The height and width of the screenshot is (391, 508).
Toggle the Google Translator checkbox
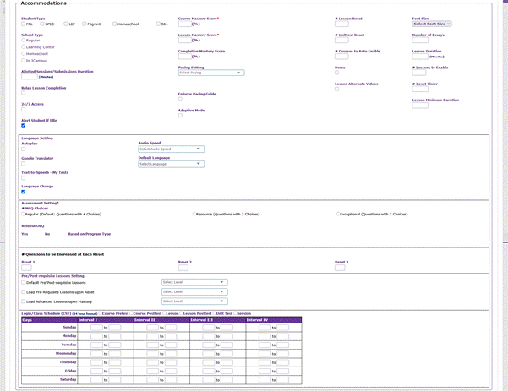point(23,164)
